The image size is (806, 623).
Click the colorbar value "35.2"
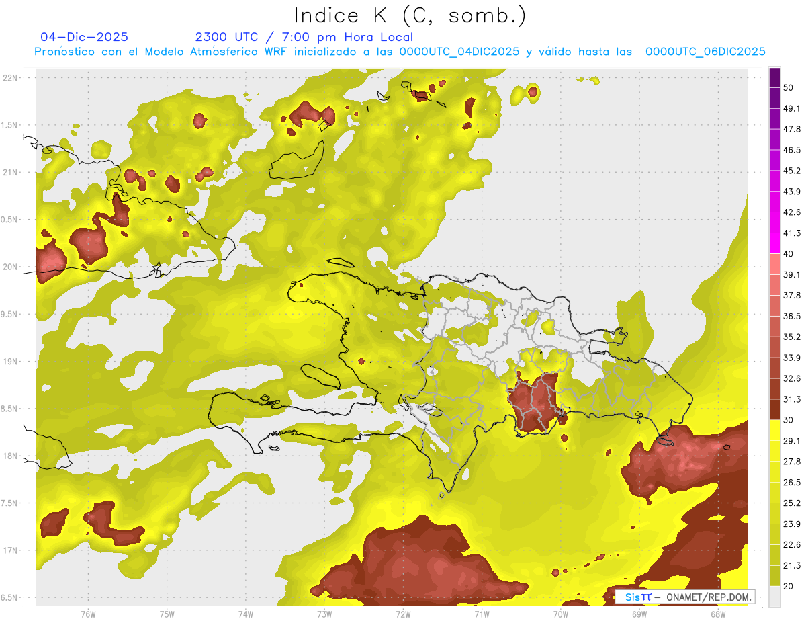[792, 337]
